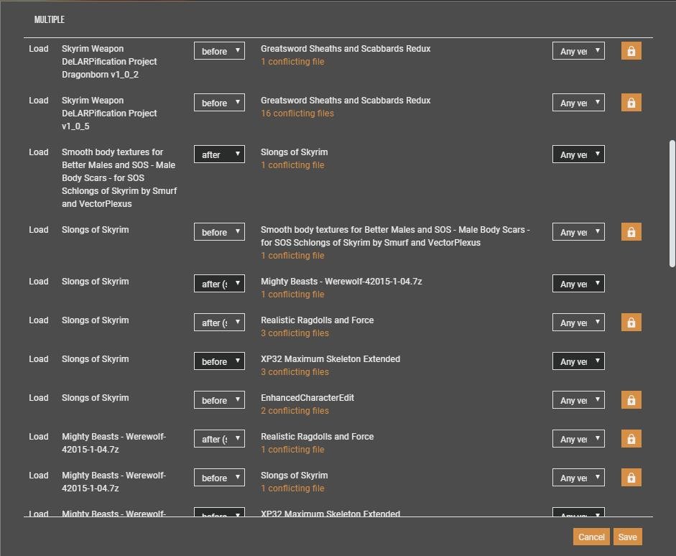
Task: Open 'after' dropdown for Slongs of Skyrim vs Mighty Beasts
Action: pos(219,284)
